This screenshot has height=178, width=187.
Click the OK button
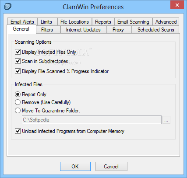pyautogui.click(x=75, y=166)
